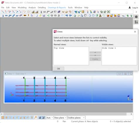Open the Drawings & Reports menu

pyautogui.click(x=57, y=8)
